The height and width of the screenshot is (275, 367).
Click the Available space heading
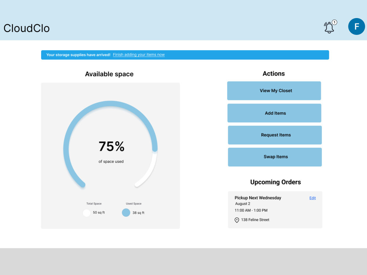point(109,74)
